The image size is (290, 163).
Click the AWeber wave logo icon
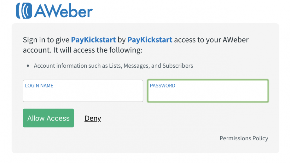pyautogui.click(x=24, y=11)
